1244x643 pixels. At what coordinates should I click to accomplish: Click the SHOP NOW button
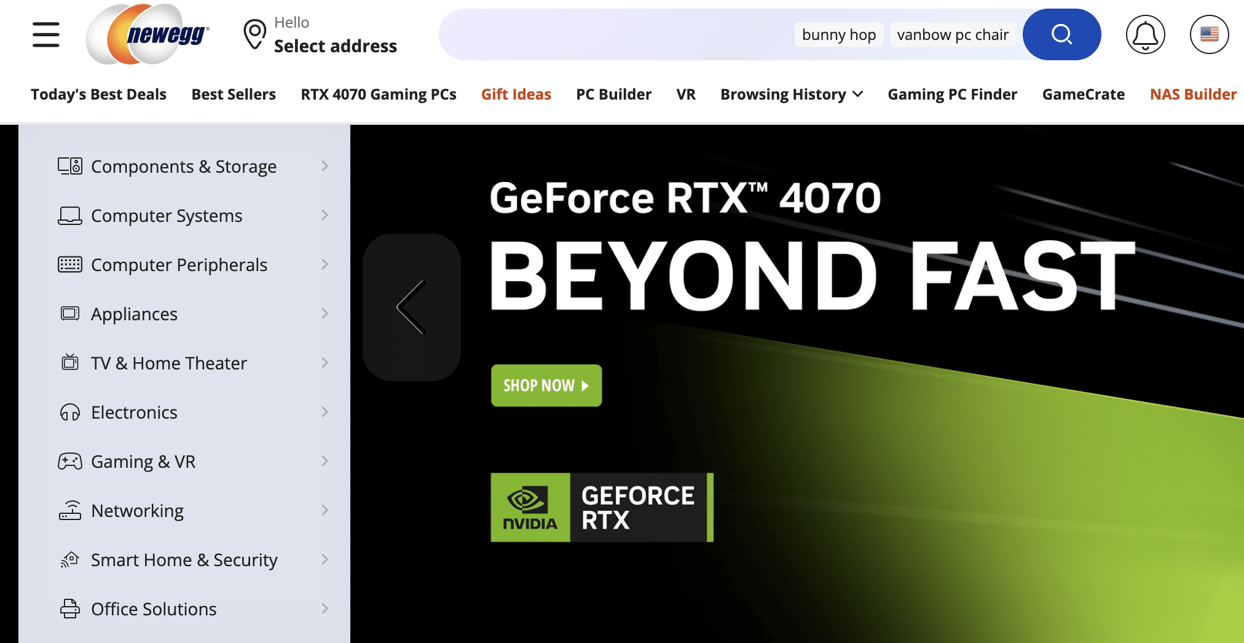(x=546, y=385)
